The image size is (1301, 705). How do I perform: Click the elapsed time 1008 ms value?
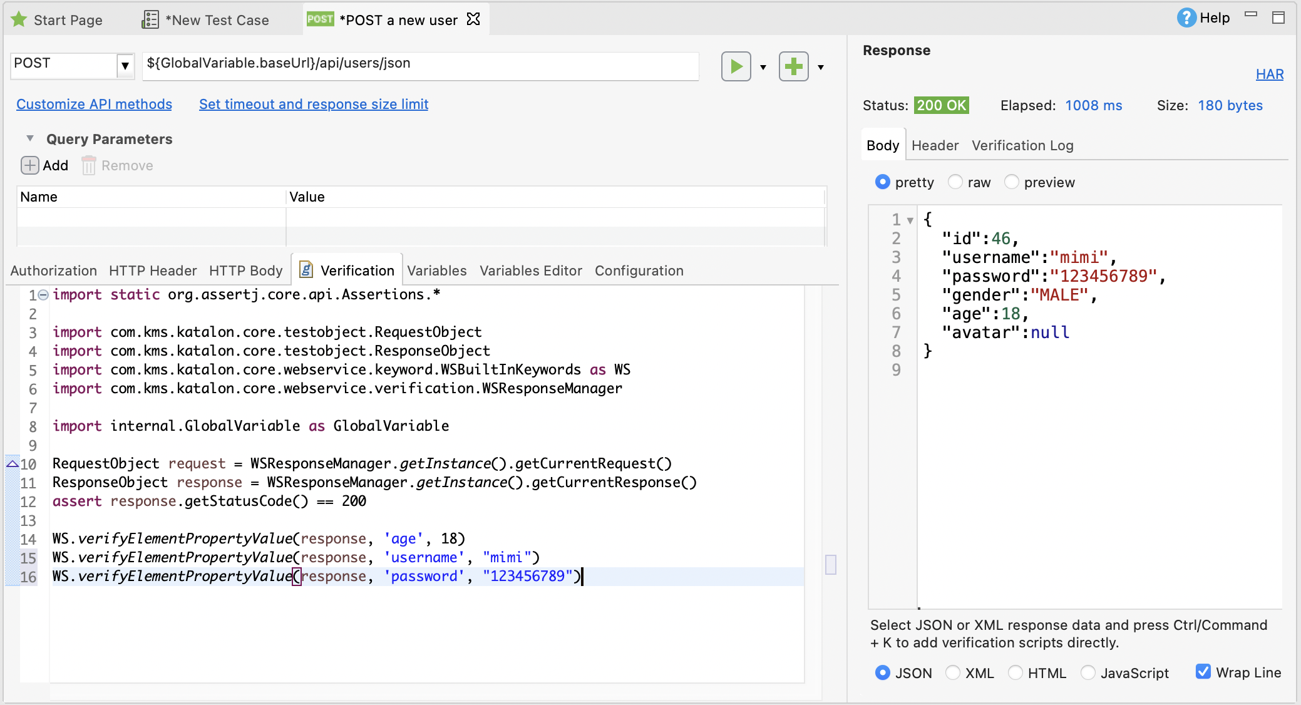1094,105
